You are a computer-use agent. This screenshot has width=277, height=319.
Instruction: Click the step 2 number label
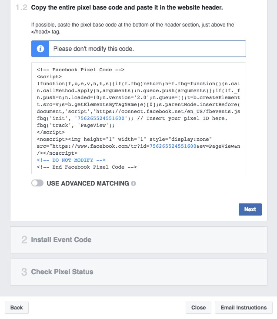(24, 239)
